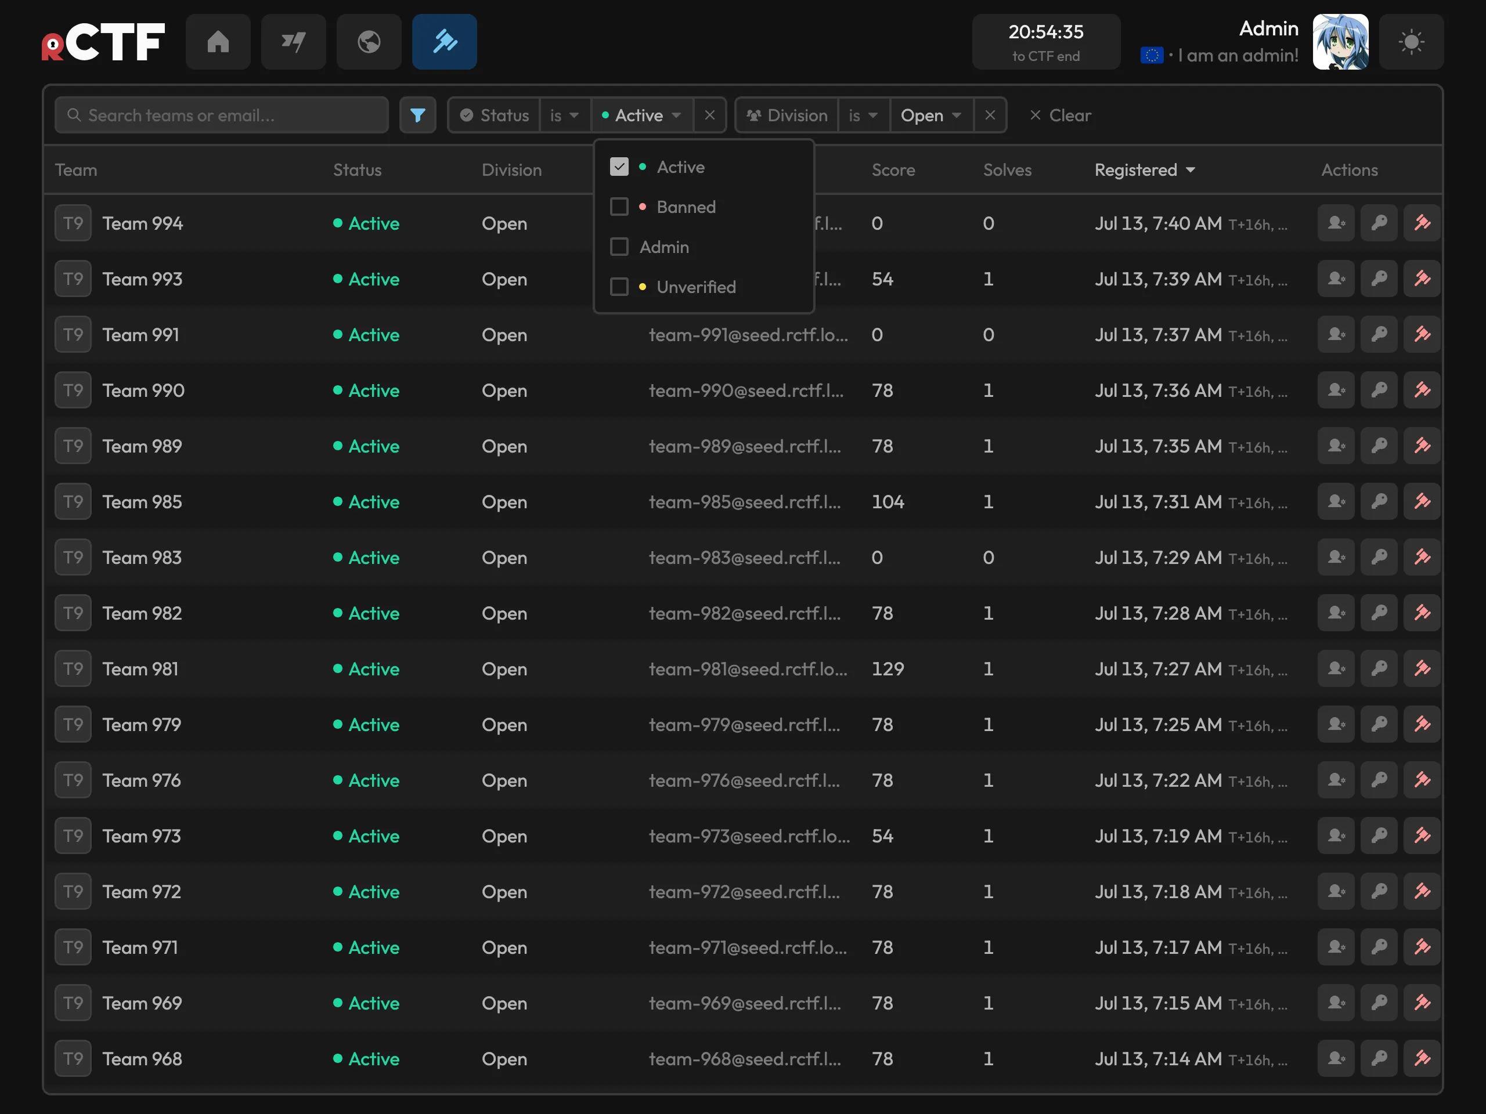The width and height of the screenshot is (1486, 1114).
Task: Toggle the light theme sun icon
Action: pyautogui.click(x=1411, y=42)
